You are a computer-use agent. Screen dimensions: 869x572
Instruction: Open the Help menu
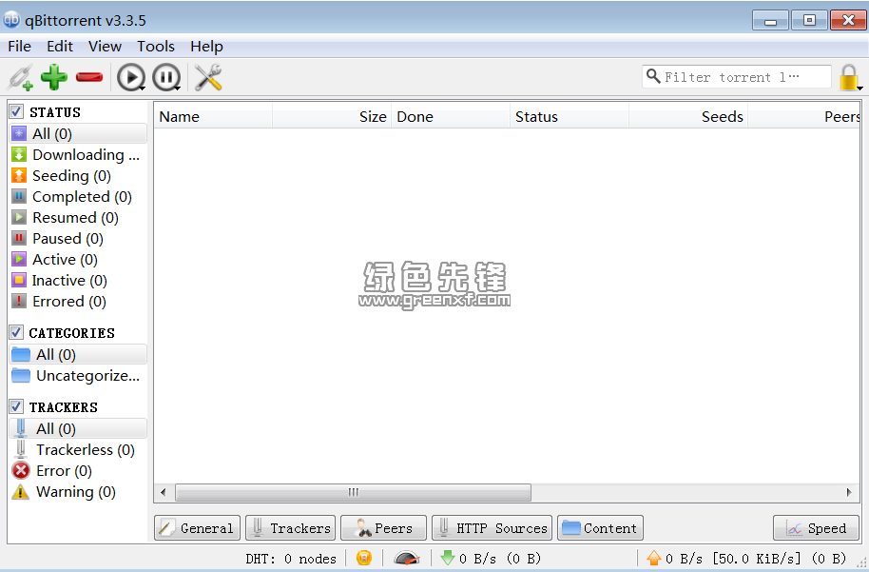206,47
